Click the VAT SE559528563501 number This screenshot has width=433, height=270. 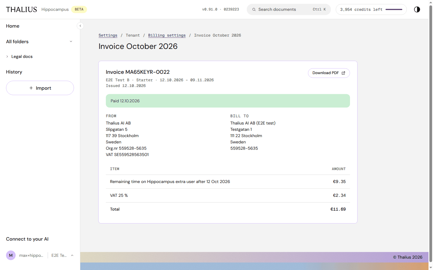127,155
